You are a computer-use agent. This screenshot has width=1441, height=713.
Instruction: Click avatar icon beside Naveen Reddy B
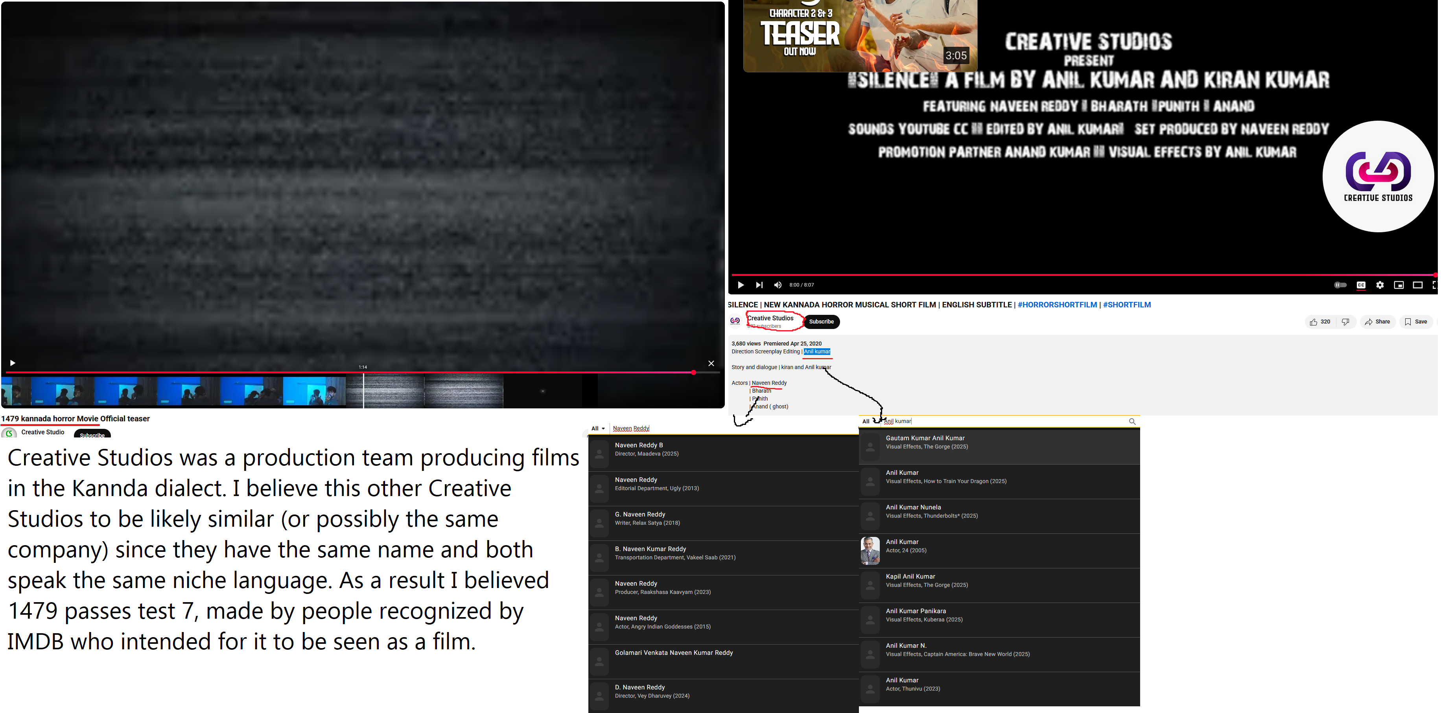pyautogui.click(x=599, y=454)
